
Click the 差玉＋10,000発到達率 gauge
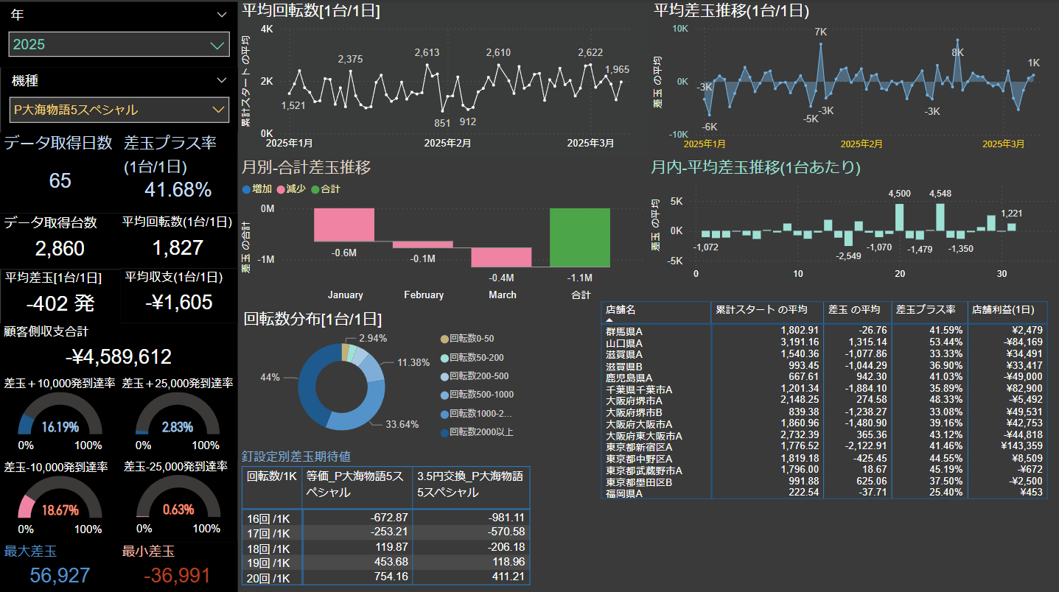[x=60, y=420]
